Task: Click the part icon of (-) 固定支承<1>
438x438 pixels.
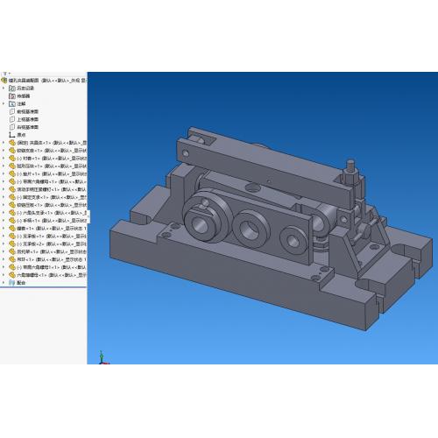Action: [12, 197]
